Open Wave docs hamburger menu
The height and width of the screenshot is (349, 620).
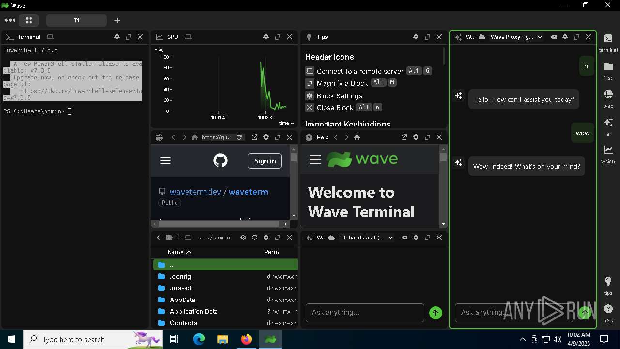pyautogui.click(x=315, y=159)
